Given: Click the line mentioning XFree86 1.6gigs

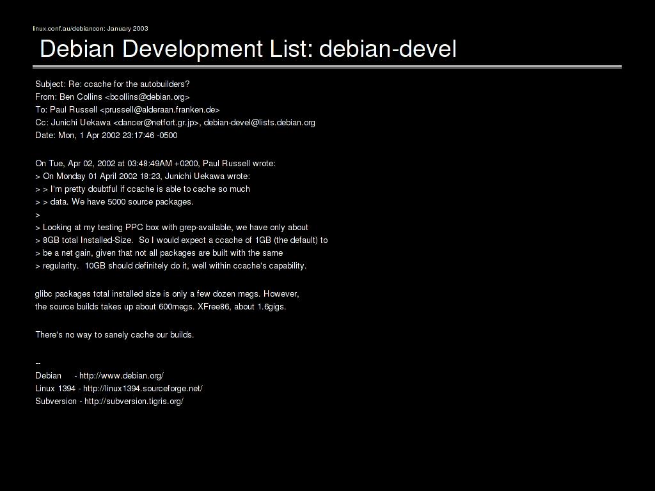Looking at the screenshot, I should [161, 306].
